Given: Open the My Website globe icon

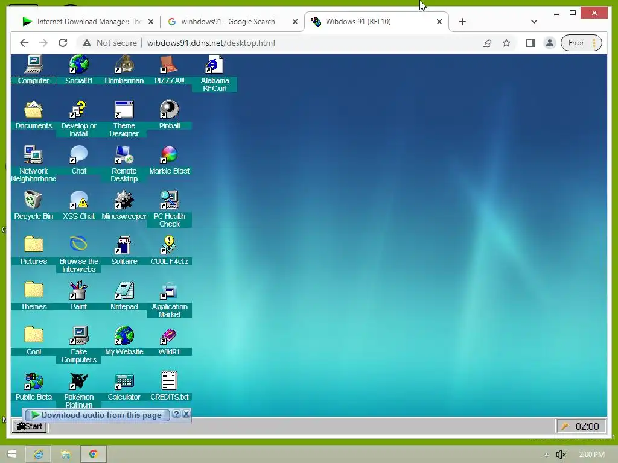Looking at the screenshot, I should [124, 341].
